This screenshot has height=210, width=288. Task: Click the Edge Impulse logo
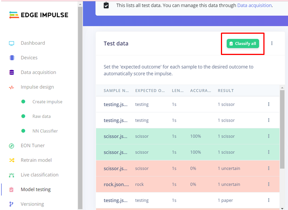pos(39,15)
